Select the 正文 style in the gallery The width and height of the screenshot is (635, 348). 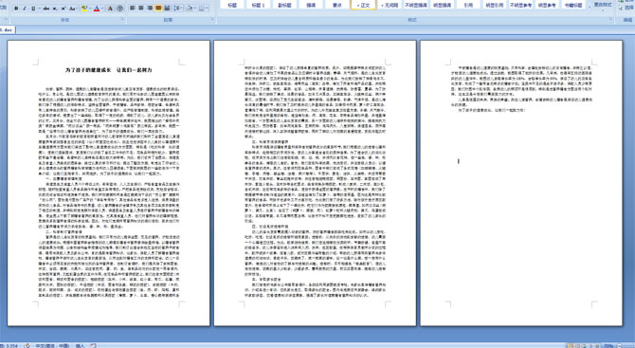363,5
